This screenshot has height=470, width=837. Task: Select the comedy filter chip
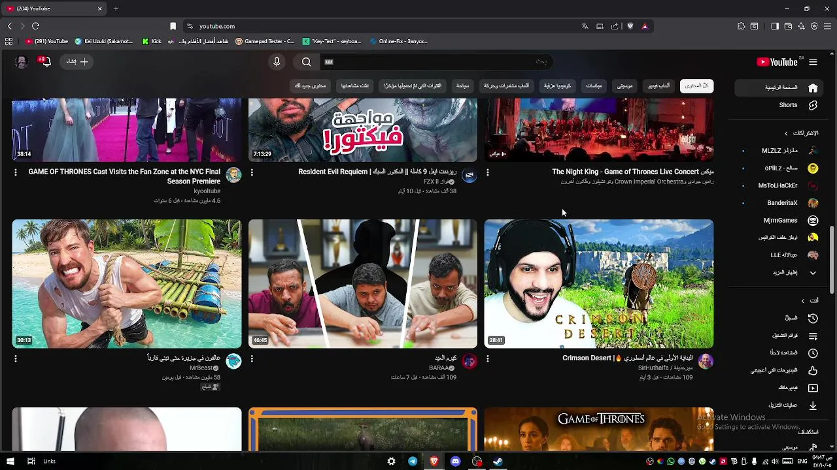click(558, 86)
